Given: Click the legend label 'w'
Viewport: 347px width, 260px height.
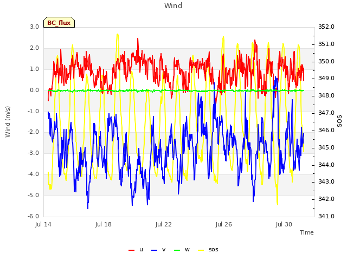Looking at the screenshot, I should click(x=187, y=250).
